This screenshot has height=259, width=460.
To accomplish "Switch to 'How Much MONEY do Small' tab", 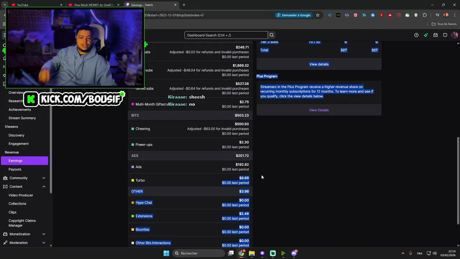I will tap(94, 5).
